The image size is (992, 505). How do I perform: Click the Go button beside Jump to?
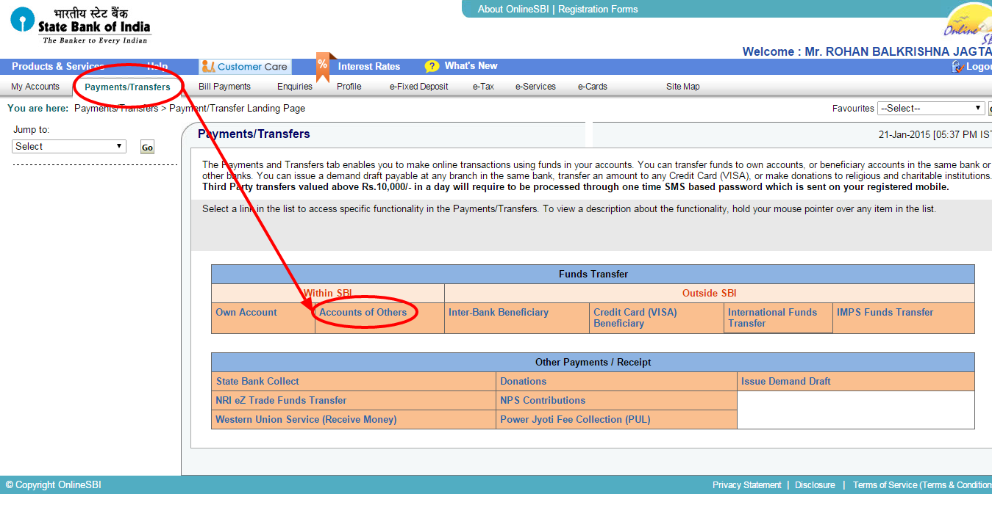pyautogui.click(x=147, y=148)
